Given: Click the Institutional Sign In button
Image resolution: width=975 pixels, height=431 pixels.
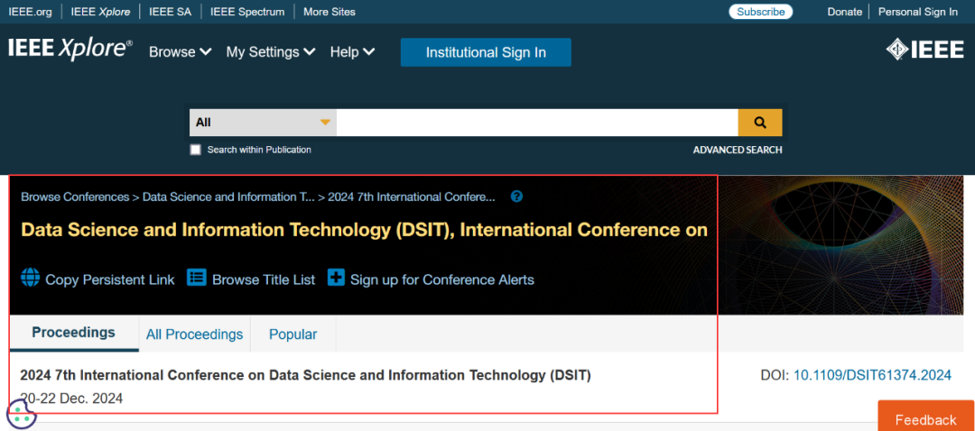Looking at the screenshot, I should pyautogui.click(x=486, y=52).
